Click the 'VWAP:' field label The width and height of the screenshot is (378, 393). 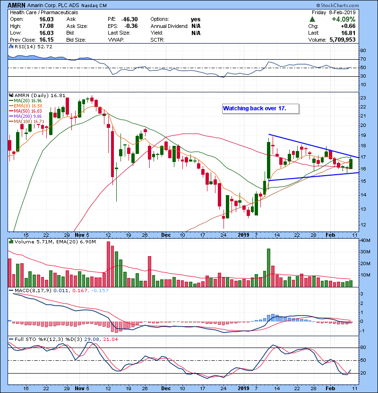pyautogui.click(x=116, y=40)
